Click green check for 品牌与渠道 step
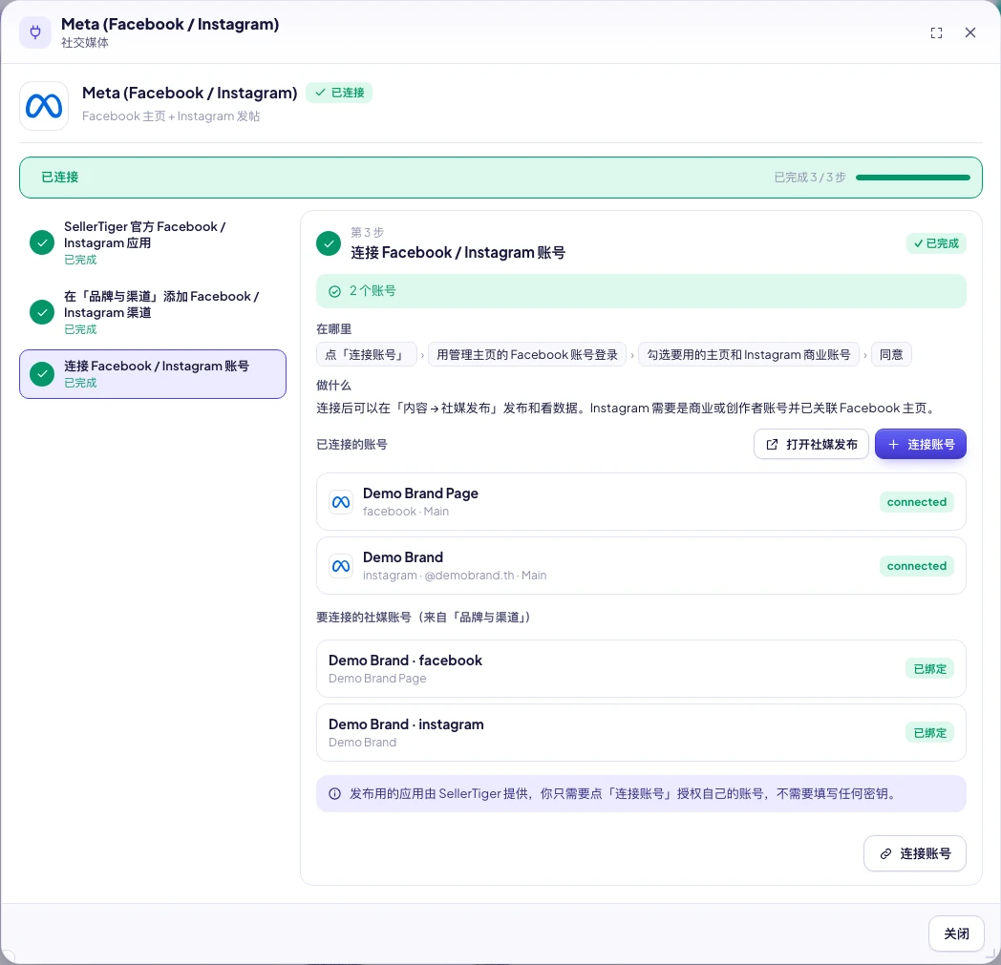The image size is (1001, 965). (x=42, y=312)
